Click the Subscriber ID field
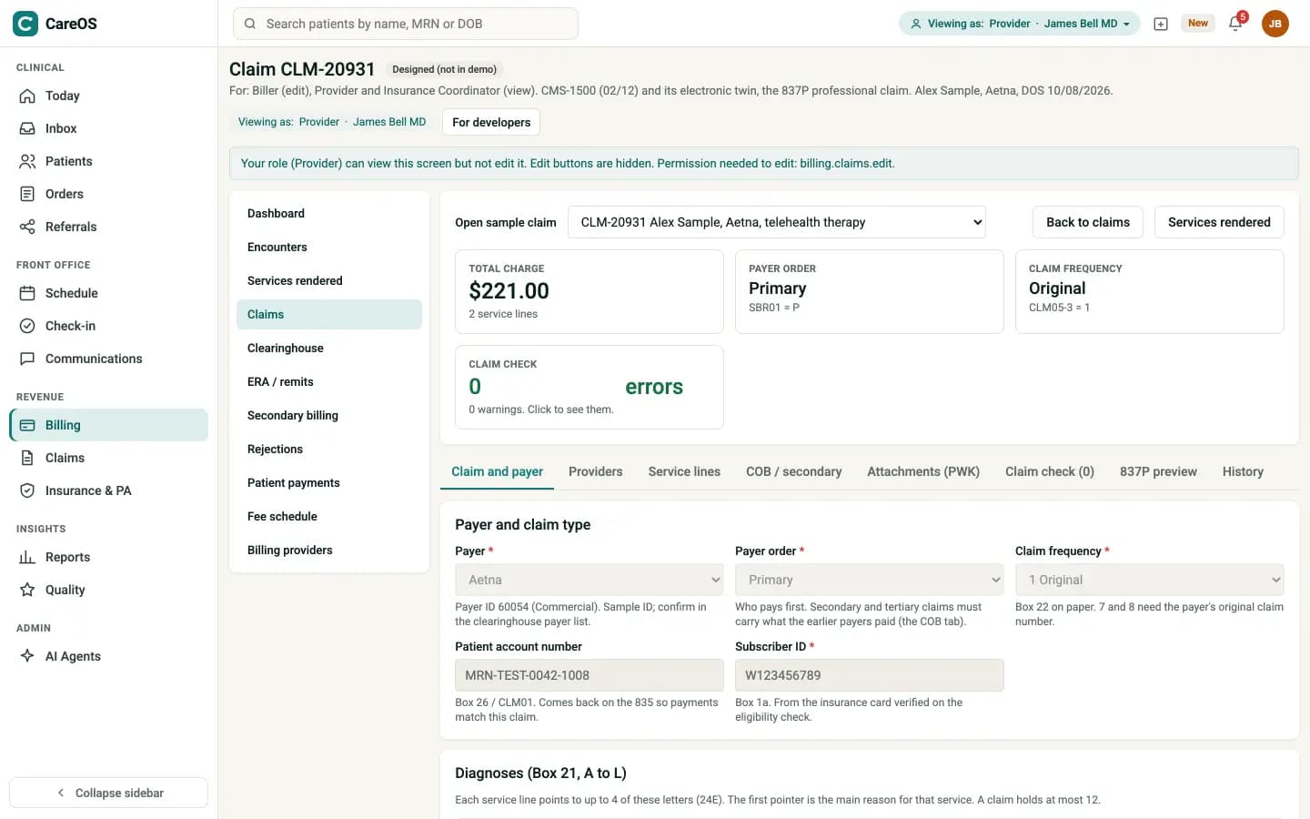This screenshot has width=1310, height=819. pos(870,675)
